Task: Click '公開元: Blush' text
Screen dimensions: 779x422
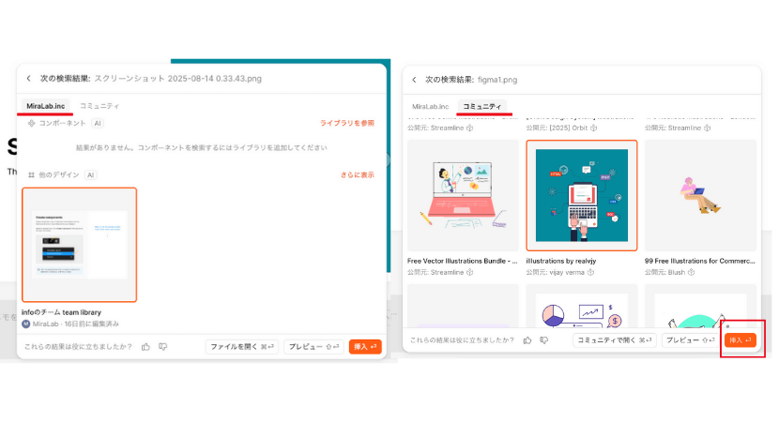Action: coord(664,272)
